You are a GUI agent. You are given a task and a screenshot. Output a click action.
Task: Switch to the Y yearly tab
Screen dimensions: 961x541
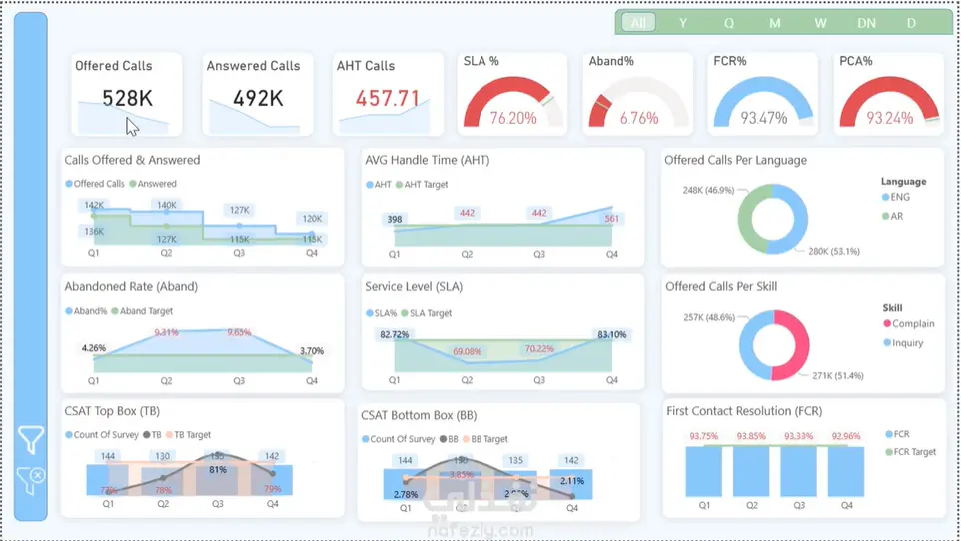pyautogui.click(x=682, y=23)
